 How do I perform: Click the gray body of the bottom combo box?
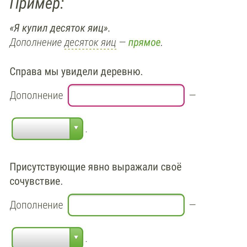point(41,238)
